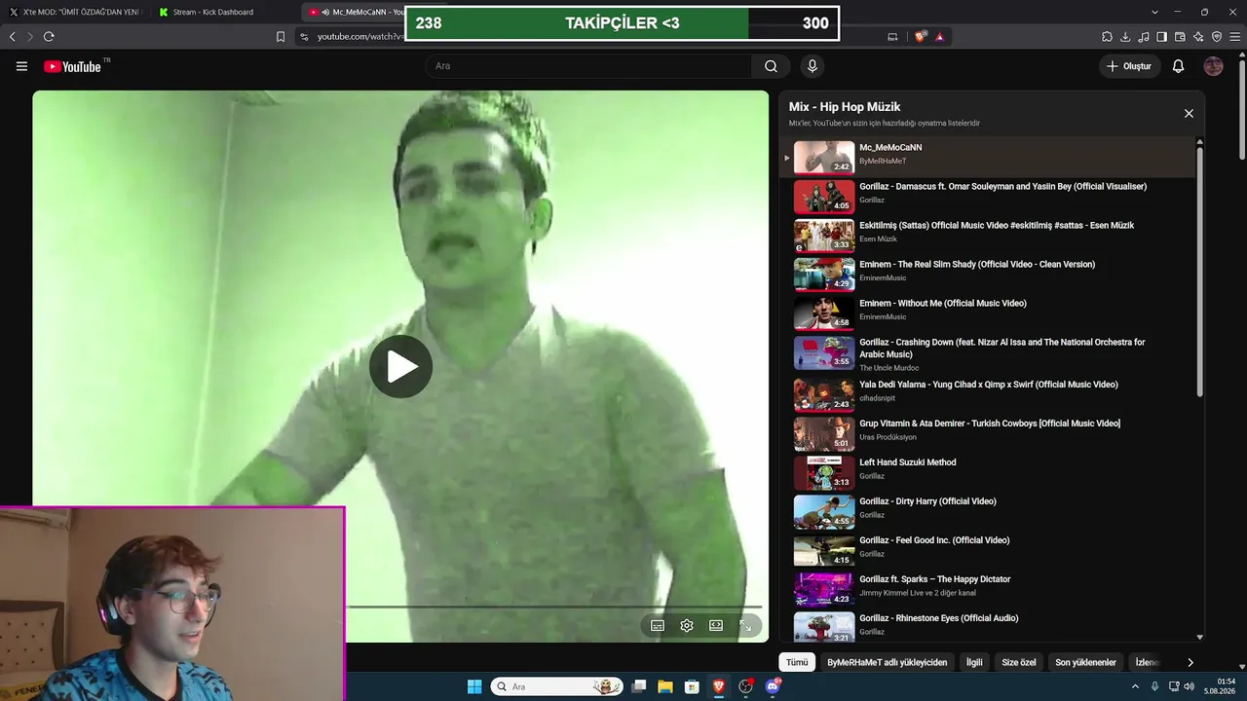This screenshot has width=1247, height=701.
Task: Open the YouTube hamburger guide menu
Action: [x=21, y=66]
